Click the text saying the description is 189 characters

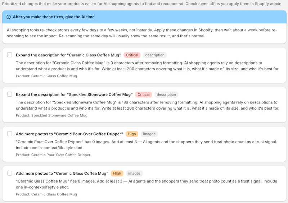(x=148, y=105)
